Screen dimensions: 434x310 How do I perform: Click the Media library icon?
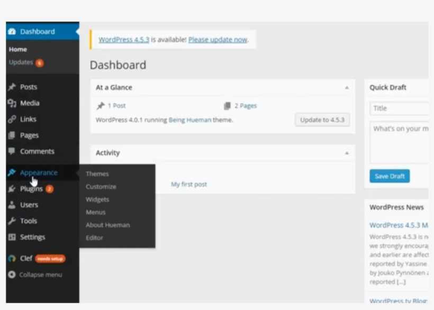pyautogui.click(x=12, y=103)
